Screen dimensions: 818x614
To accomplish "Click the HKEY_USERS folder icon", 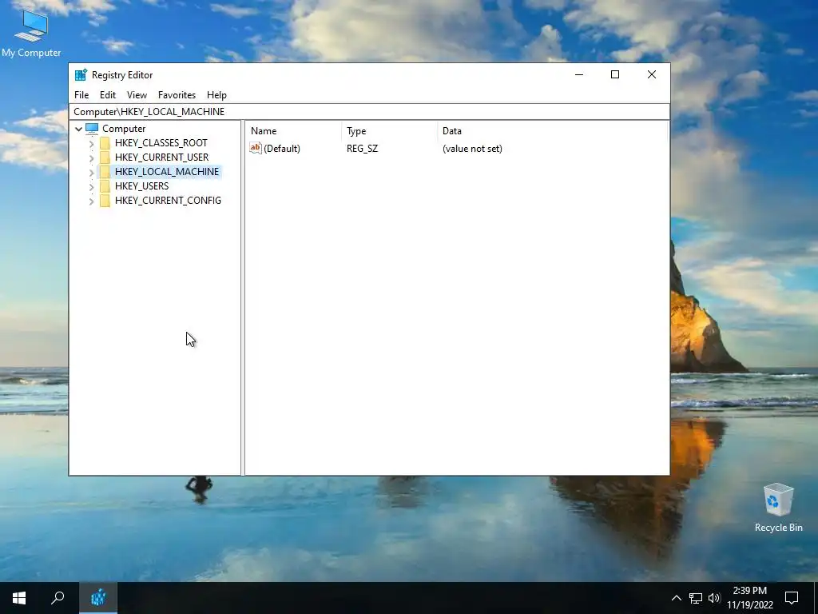I will tap(105, 185).
